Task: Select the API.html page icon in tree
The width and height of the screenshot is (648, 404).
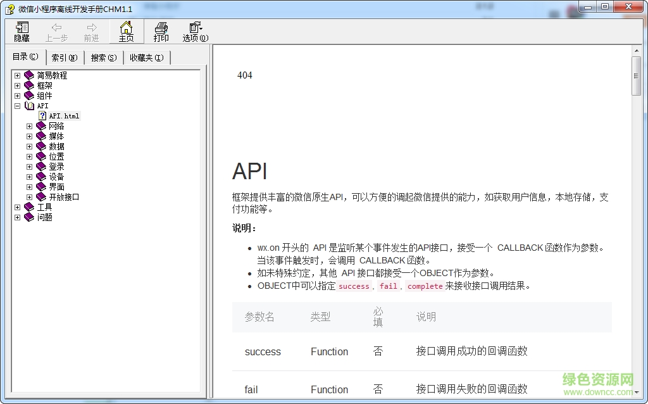Action: [x=42, y=116]
